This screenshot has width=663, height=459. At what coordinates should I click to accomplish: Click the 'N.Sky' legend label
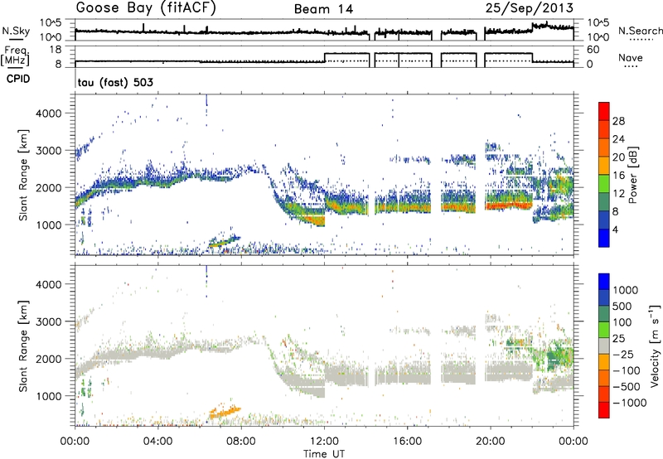click(16, 31)
